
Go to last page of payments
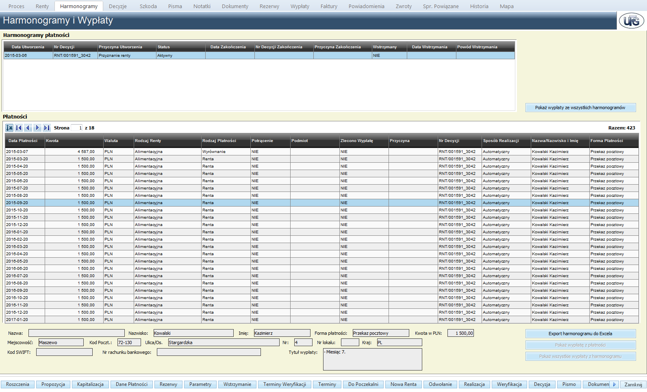47,128
